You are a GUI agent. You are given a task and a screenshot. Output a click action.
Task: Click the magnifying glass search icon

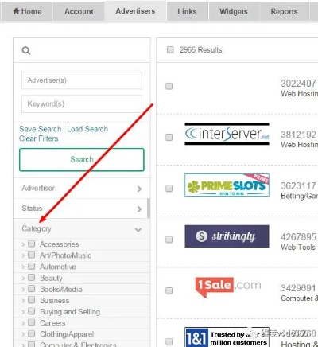(26, 50)
